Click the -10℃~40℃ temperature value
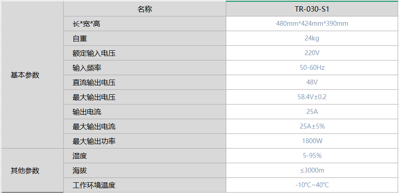This screenshot has width=399, height=193. tap(312, 185)
